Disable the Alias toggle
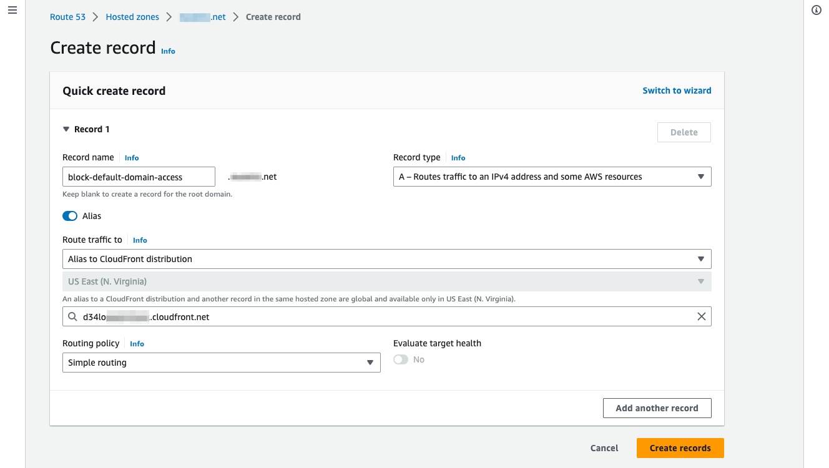 (x=69, y=215)
